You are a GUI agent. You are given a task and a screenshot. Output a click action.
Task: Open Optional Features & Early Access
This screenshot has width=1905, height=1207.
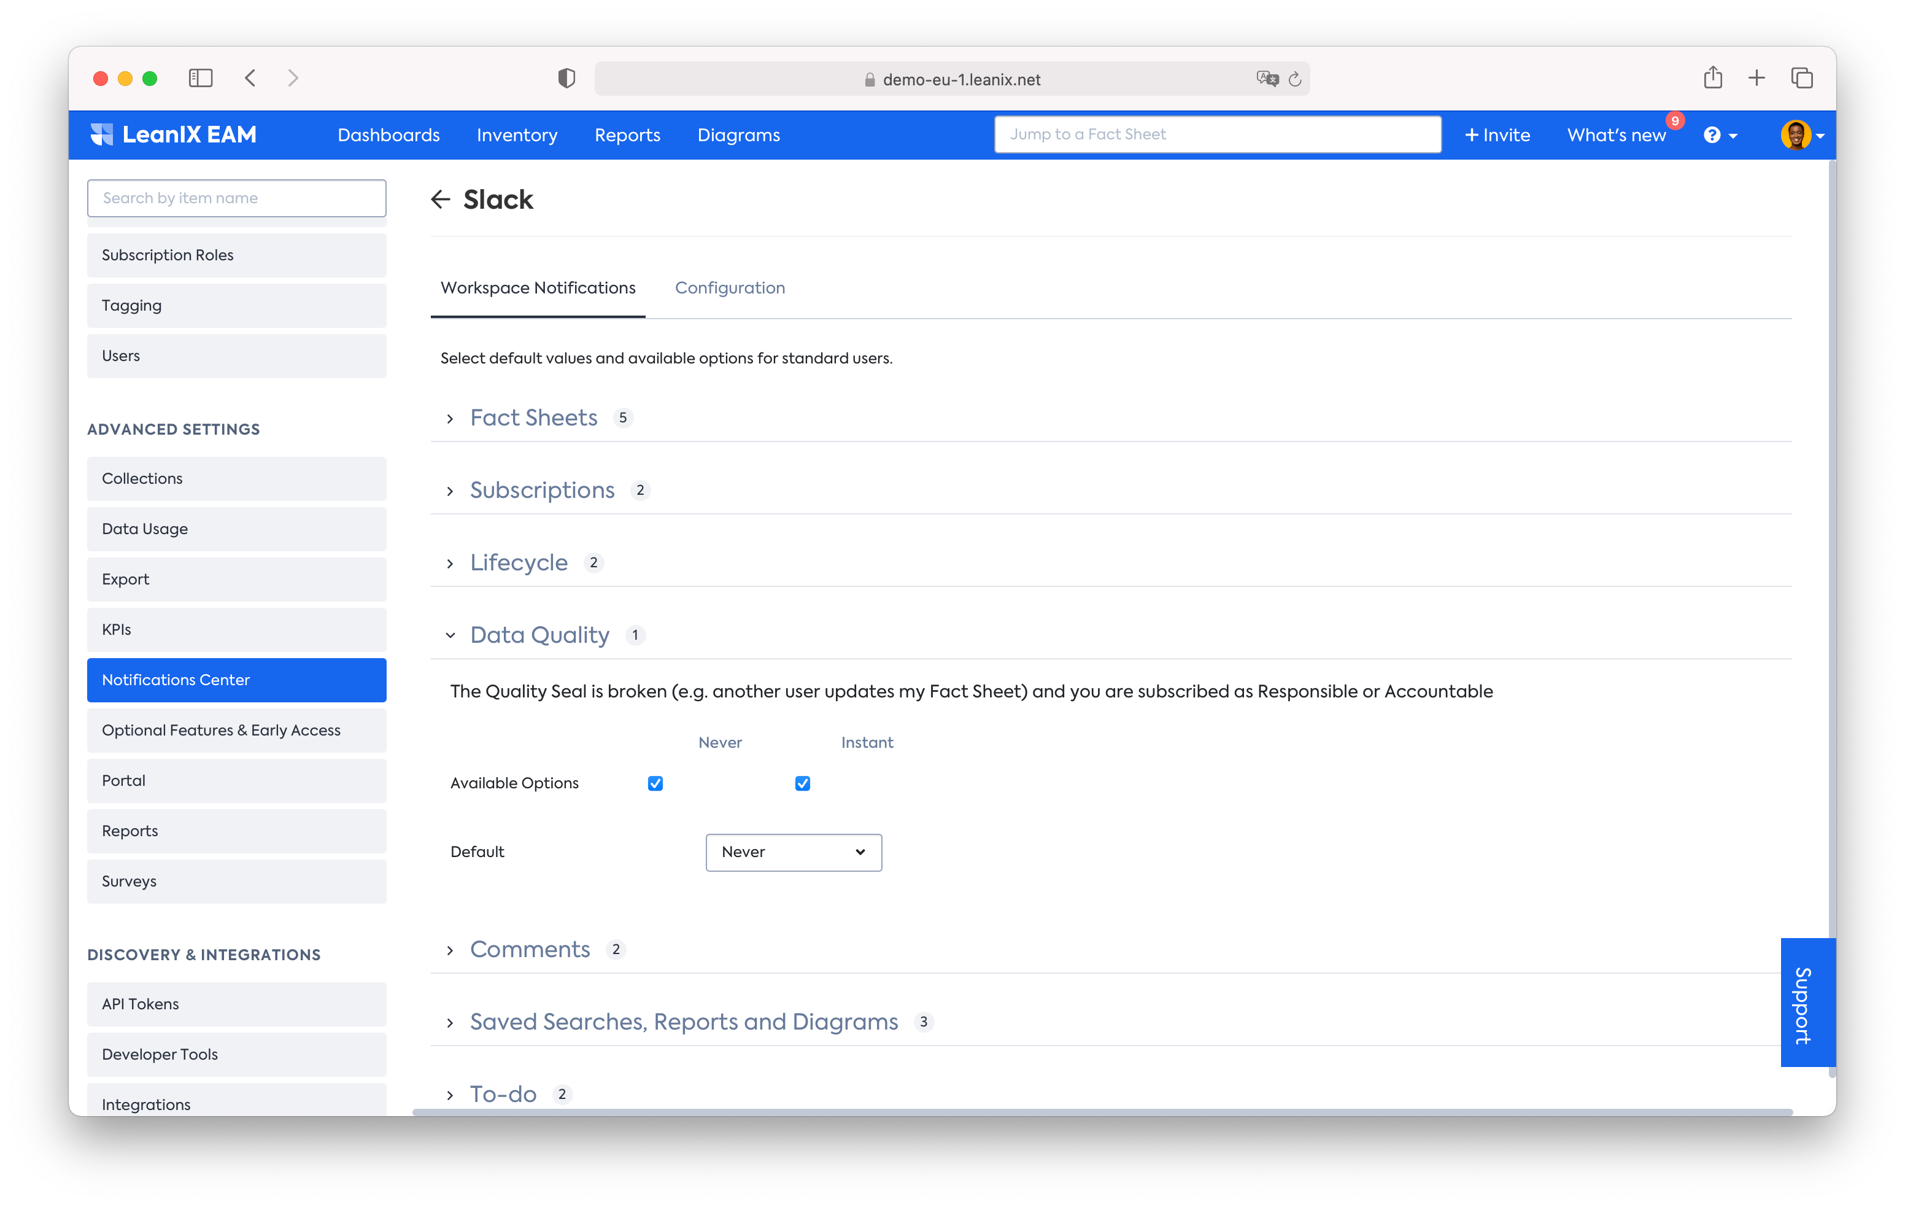point(236,731)
